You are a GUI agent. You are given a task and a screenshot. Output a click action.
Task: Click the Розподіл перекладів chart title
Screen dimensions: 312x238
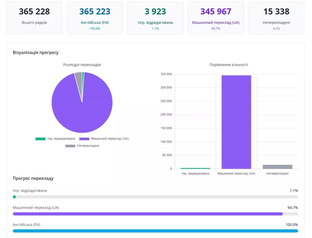pos(82,65)
